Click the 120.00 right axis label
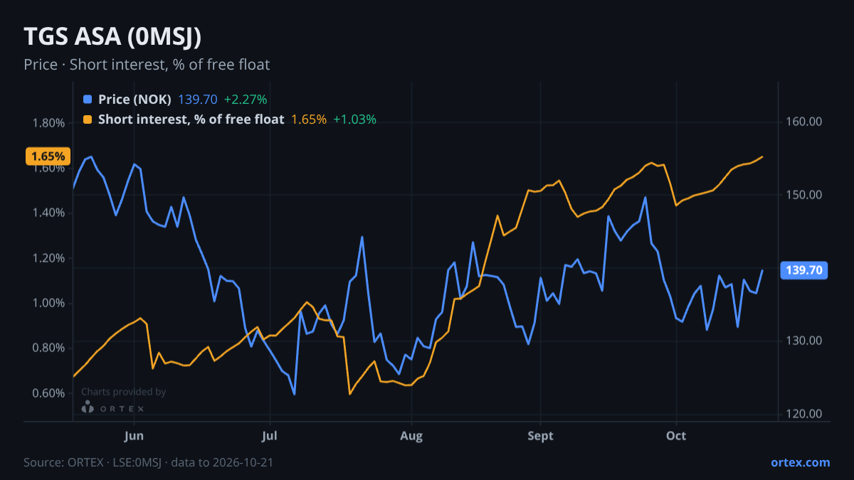Screen dimensions: 854x480 tap(805, 414)
